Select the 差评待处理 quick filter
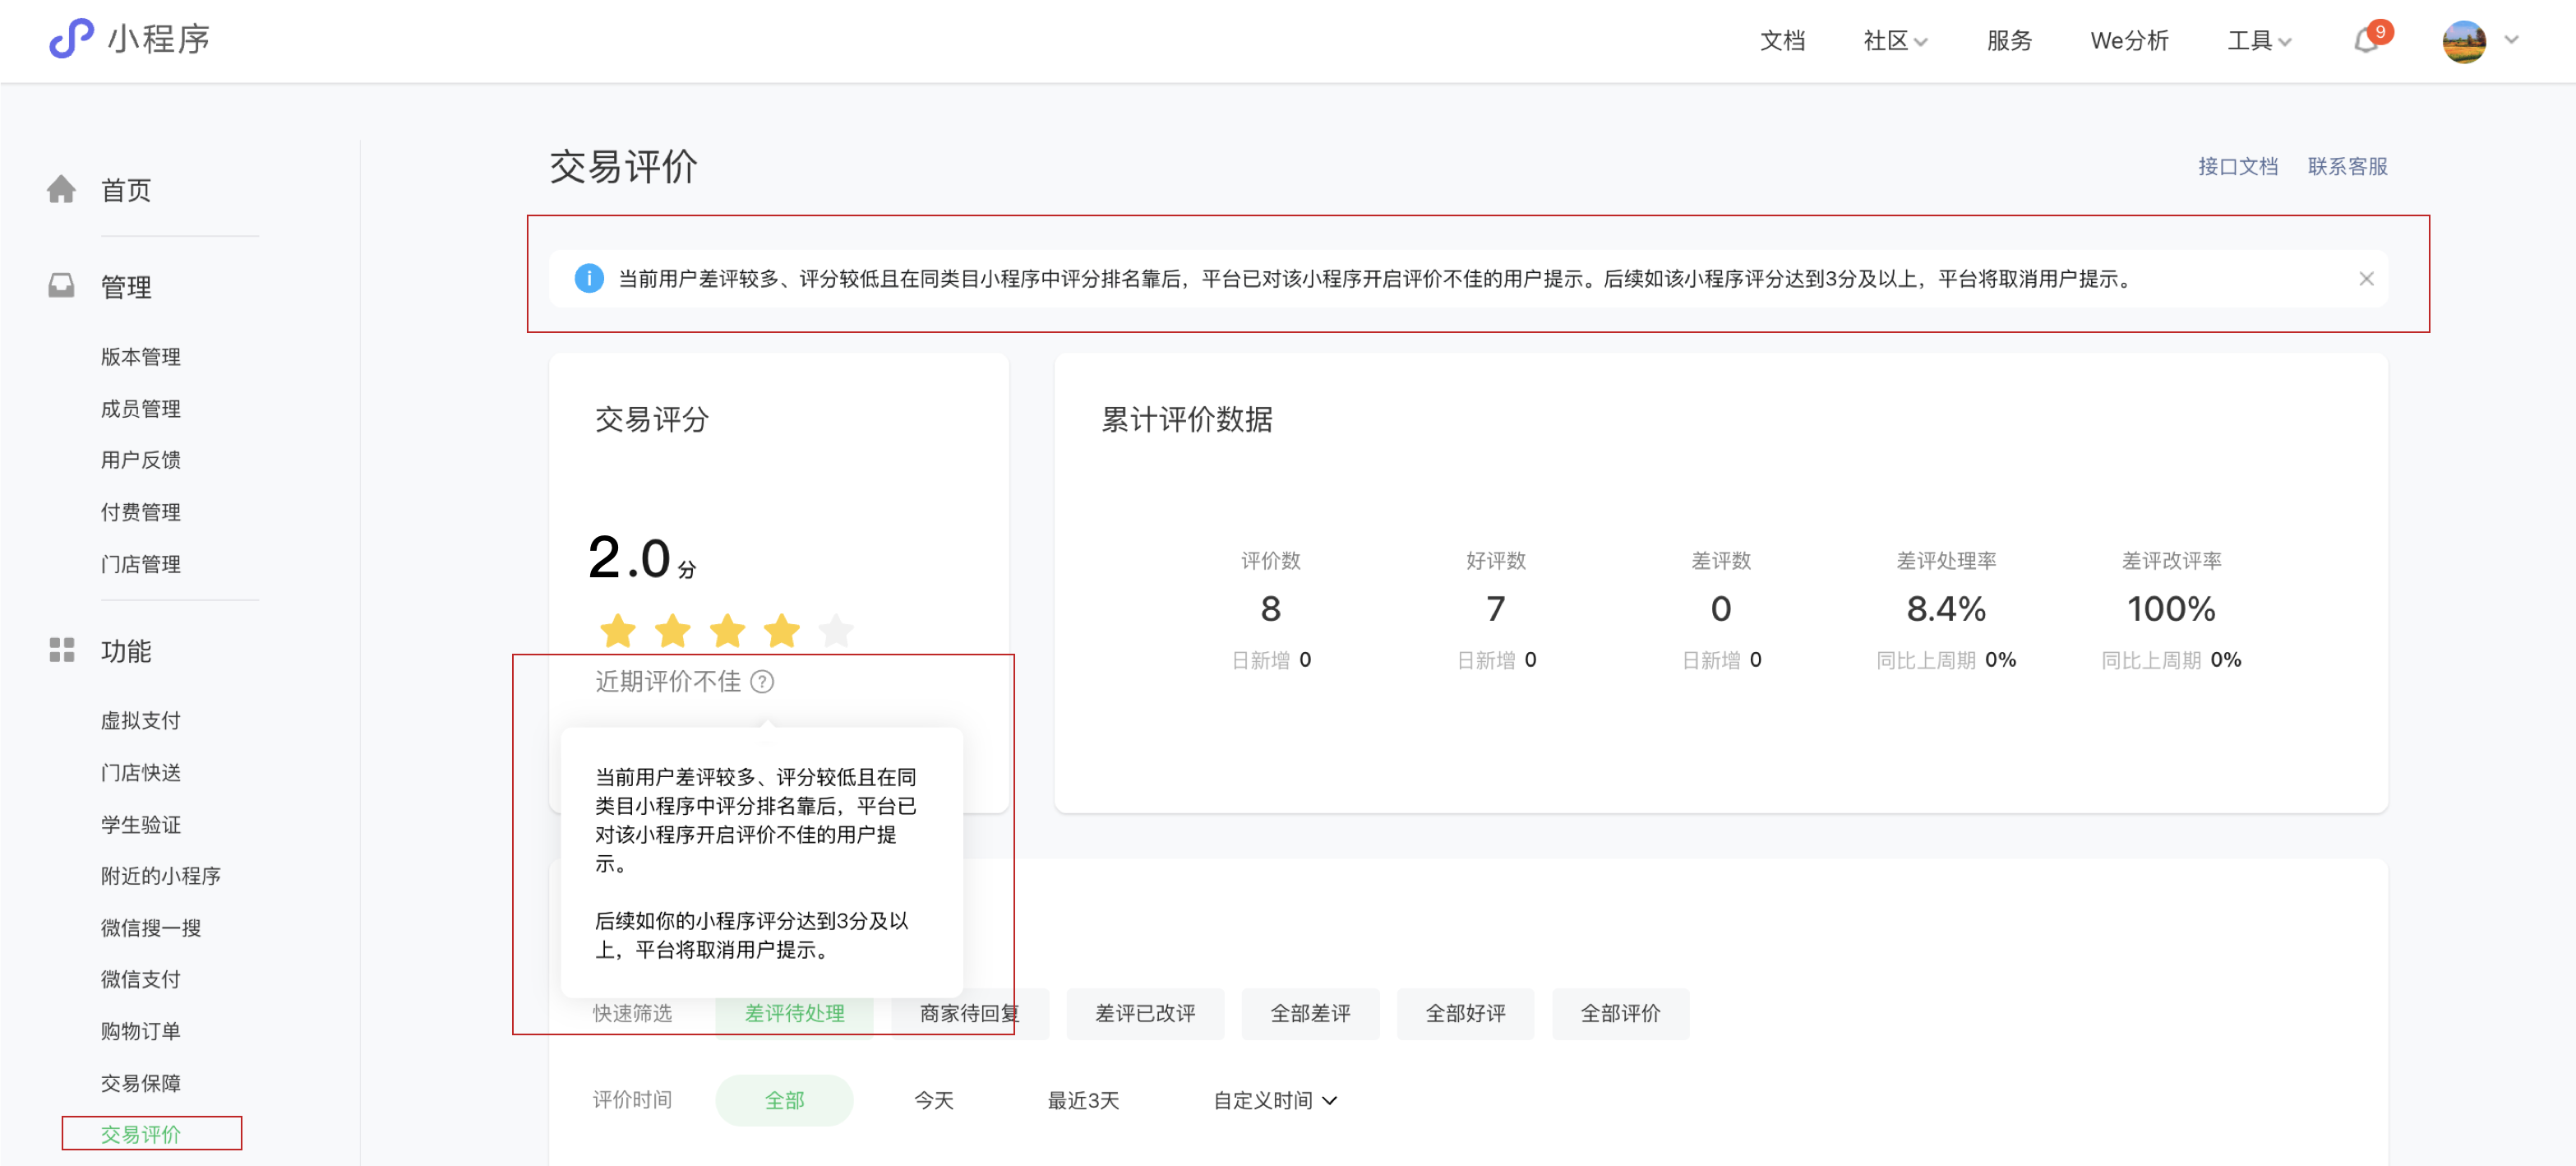Image resolution: width=2576 pixels, height=1166 pixels. pyautogui.click(x=794, y=1013)
